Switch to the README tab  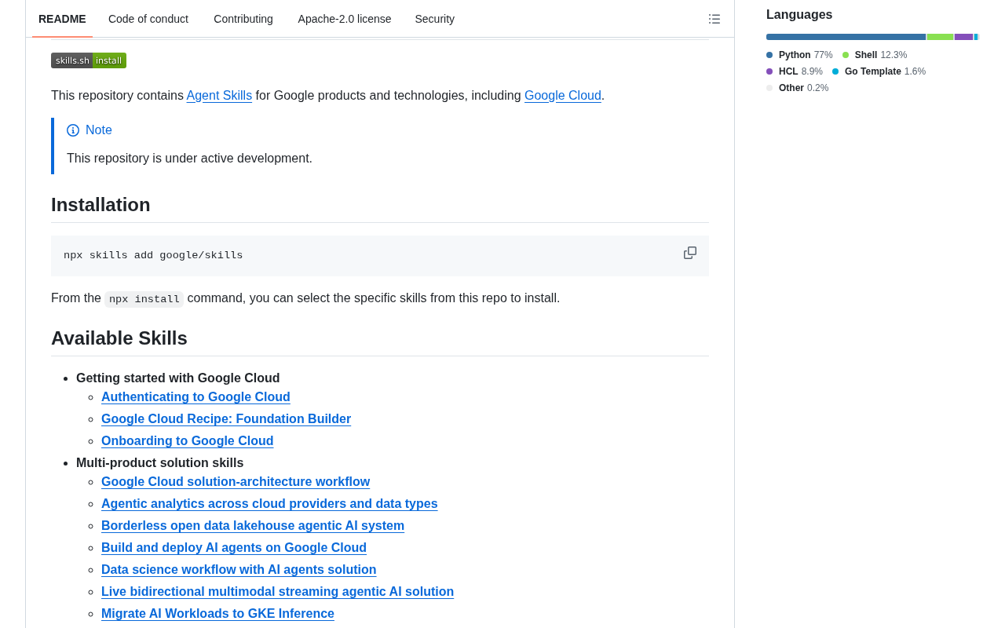coord(62,19)
